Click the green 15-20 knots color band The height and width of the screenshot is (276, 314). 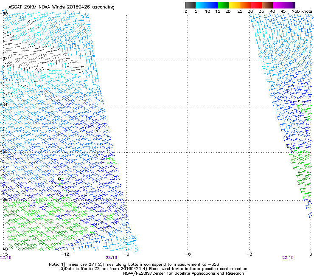223,5
